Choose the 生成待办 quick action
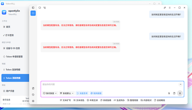192x110 pixels. point(119,100)
